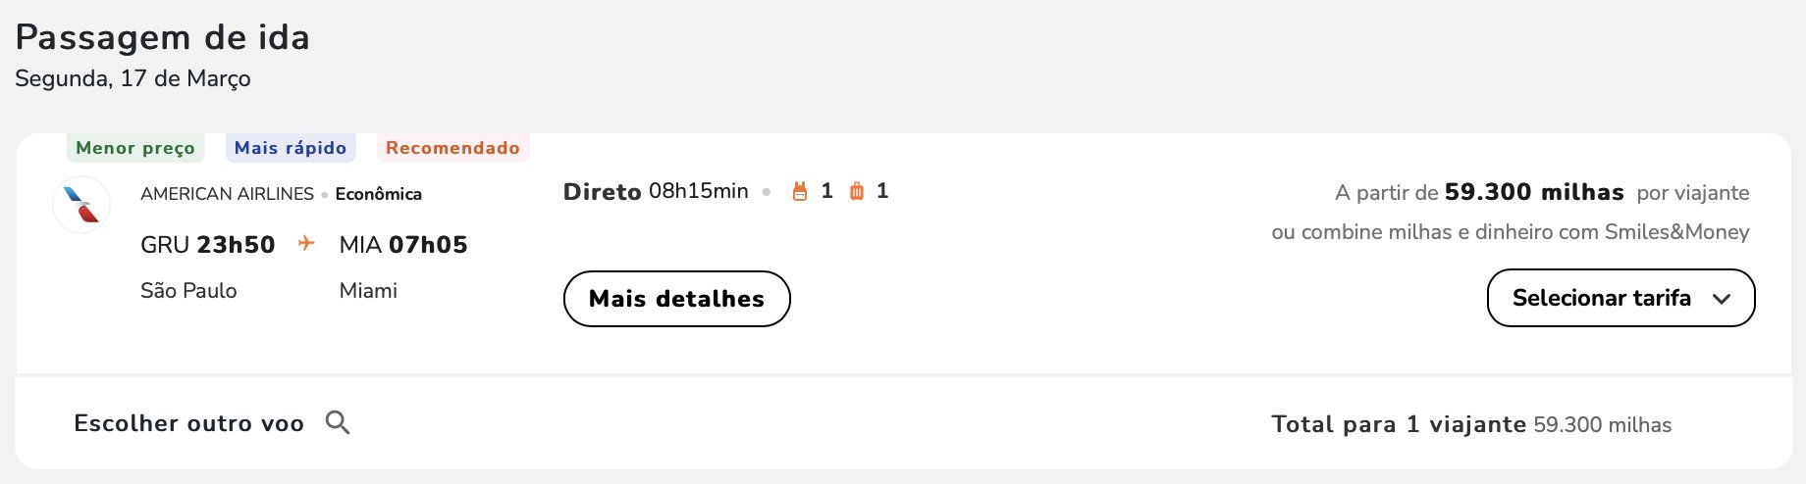Click the orange airplane icon between GRU and MIA
The width and height of the screenshot is (1806, 484).
[x=306, y=243]
